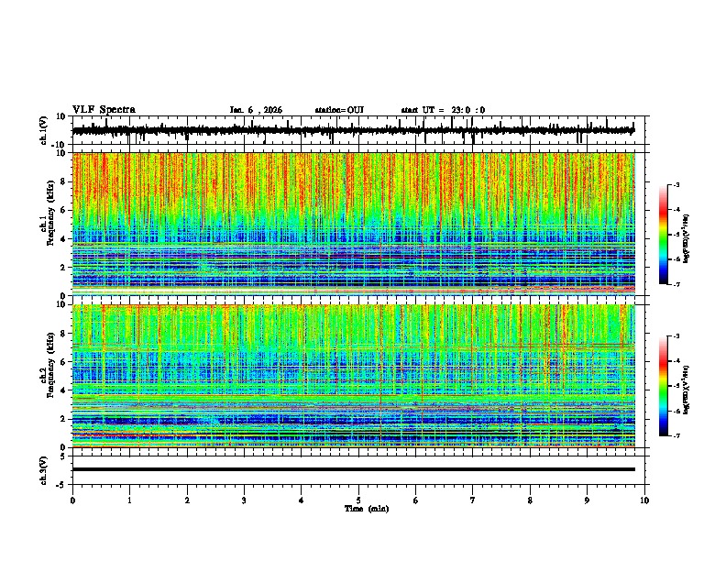Select the date text "Jan. 6 , 2026"

pos(256,110)
